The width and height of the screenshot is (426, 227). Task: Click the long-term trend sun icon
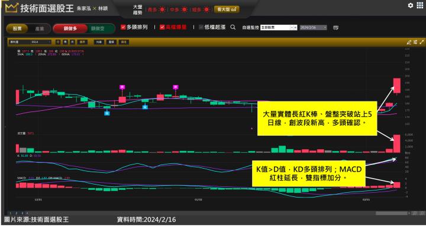pyautogui.click(x=162, y=9)
